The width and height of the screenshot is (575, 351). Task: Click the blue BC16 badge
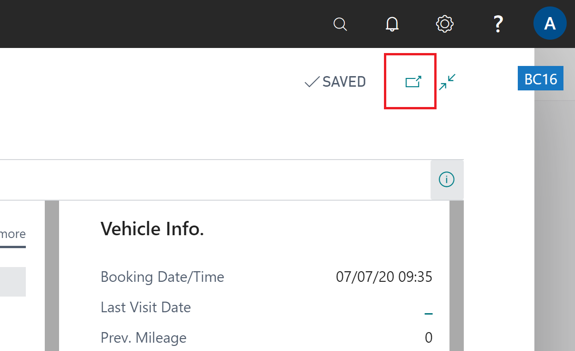tap(540, 79)
